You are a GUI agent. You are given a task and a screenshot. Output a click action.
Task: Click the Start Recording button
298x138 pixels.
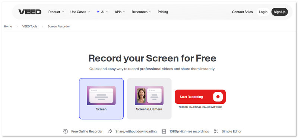(200, 97)
